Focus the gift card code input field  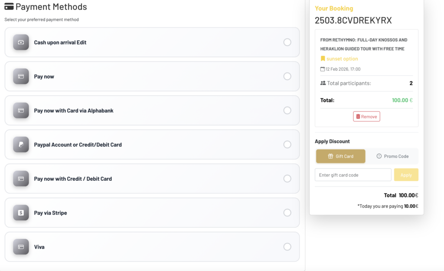[x=353, y=175]
